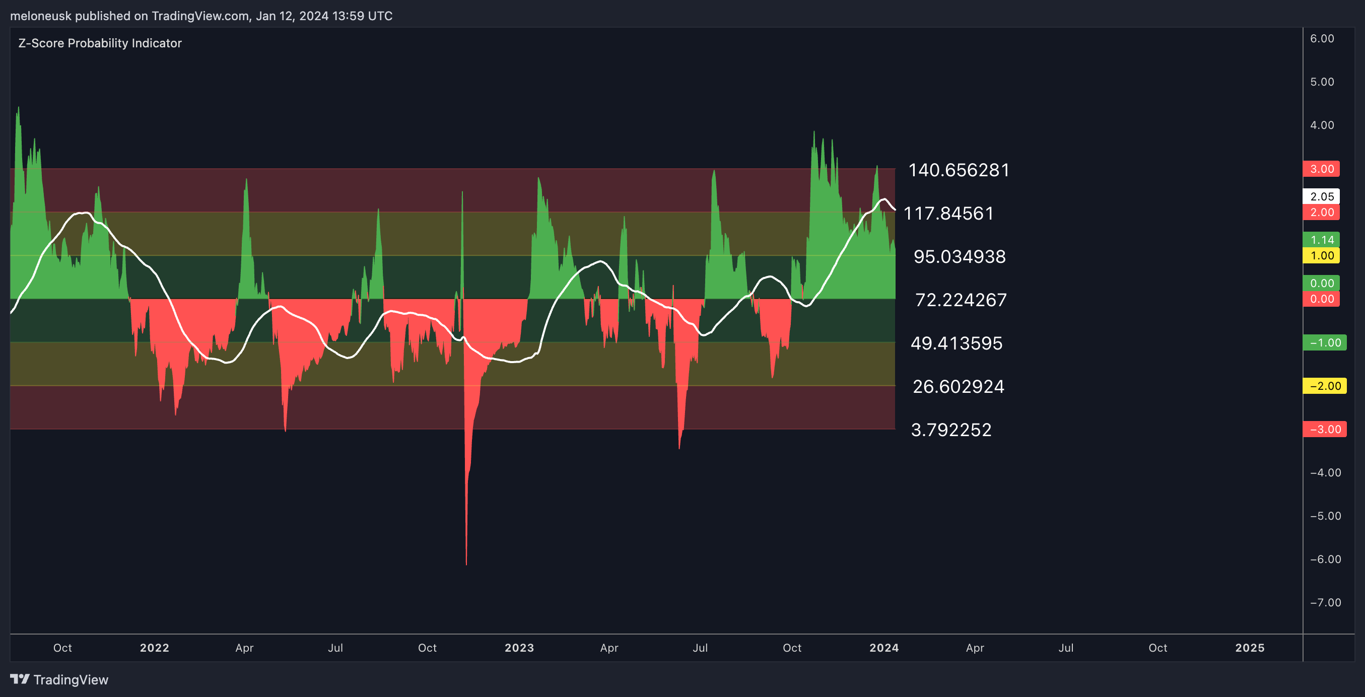Image resolution: width=1365 pixels, height=697 pixels.
Task: Click the 140.656281 level text
Action: [959, 170]
